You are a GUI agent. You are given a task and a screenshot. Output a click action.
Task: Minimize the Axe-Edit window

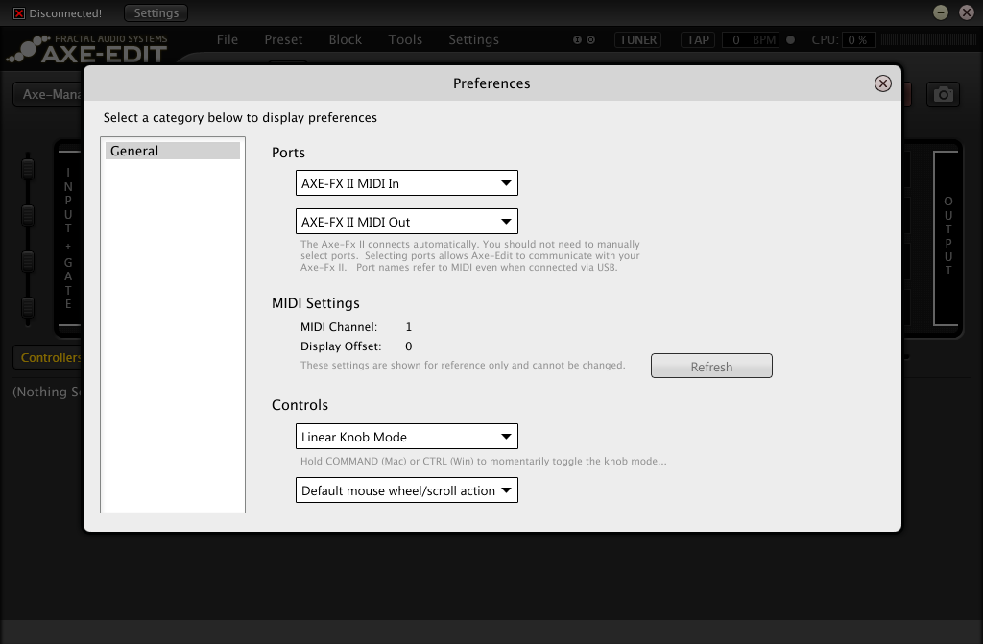tap(941, 12)
